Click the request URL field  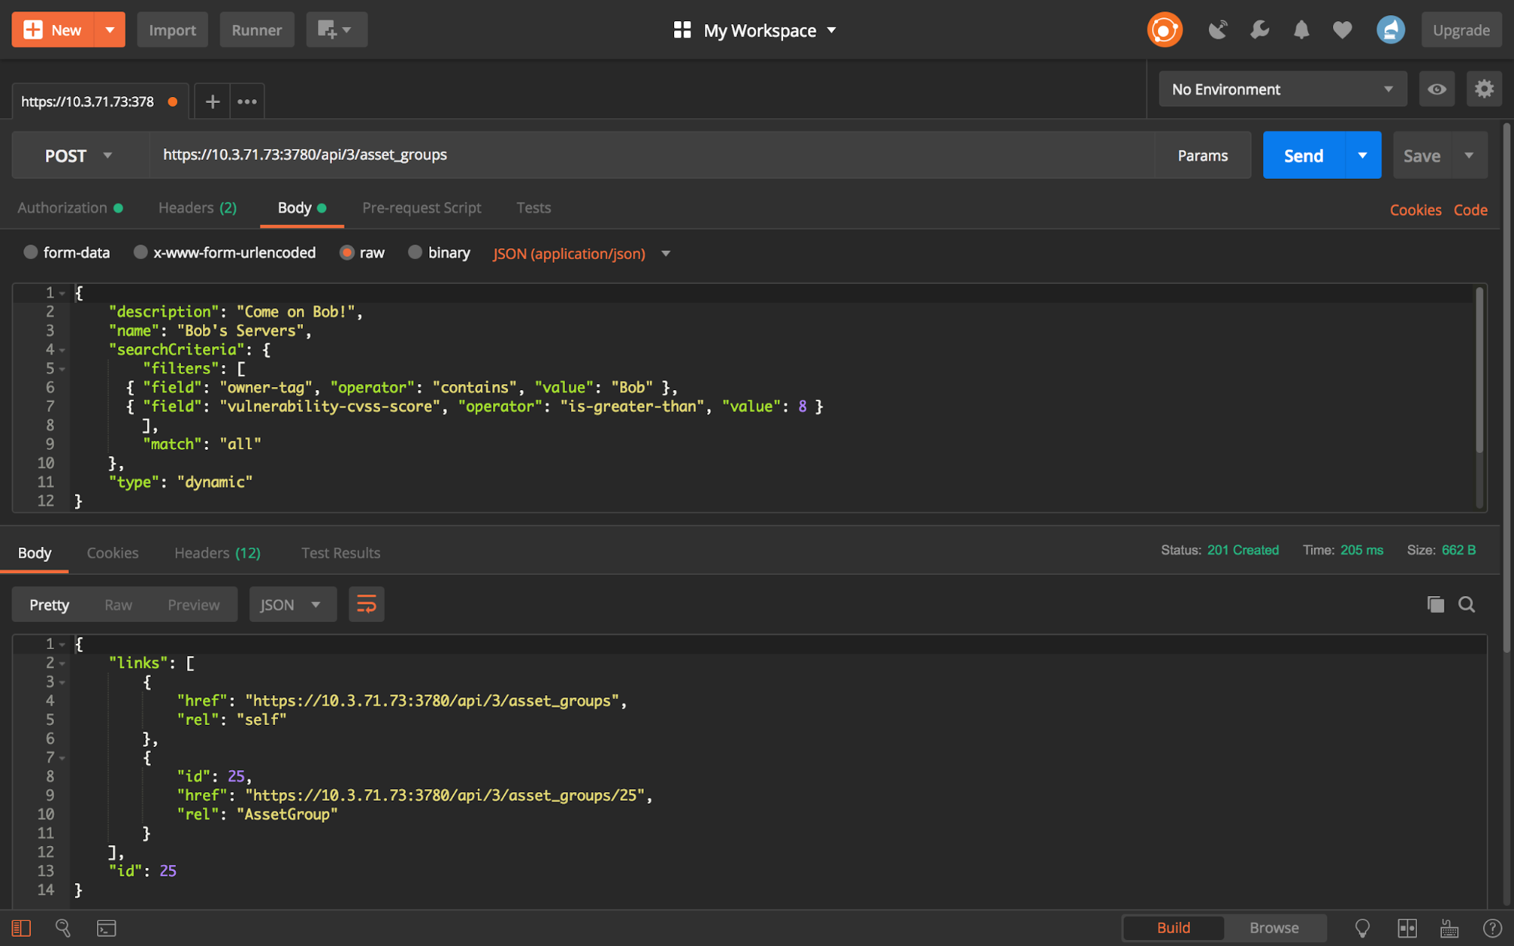click(x=651, y=155)
